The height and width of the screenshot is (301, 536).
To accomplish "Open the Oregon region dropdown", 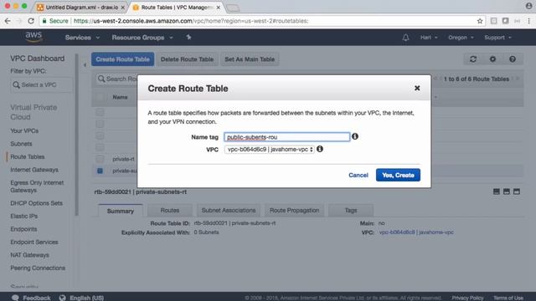I will pyautogui.click(x=461, y=38).
